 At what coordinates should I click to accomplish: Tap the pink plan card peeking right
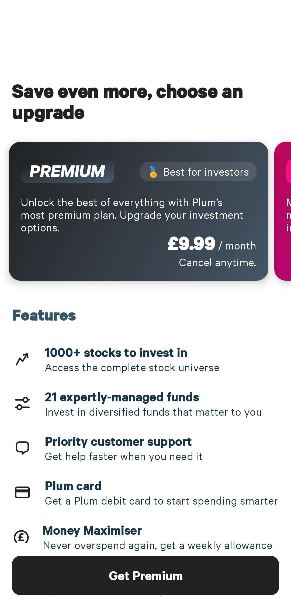tap(283, 211)
